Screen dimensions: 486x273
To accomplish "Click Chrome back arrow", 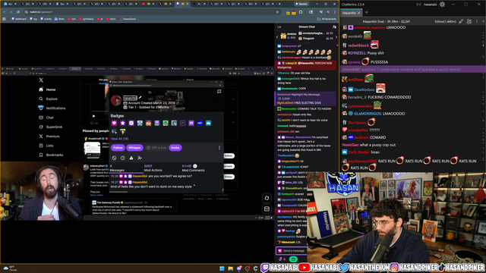I will pos(5,12).
